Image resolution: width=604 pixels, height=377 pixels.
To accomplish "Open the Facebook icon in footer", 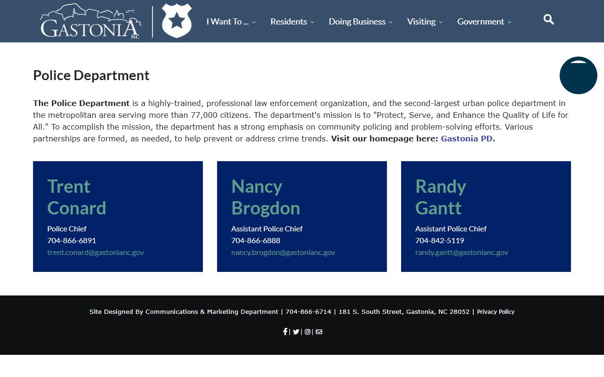I will [x=285, y=332].
